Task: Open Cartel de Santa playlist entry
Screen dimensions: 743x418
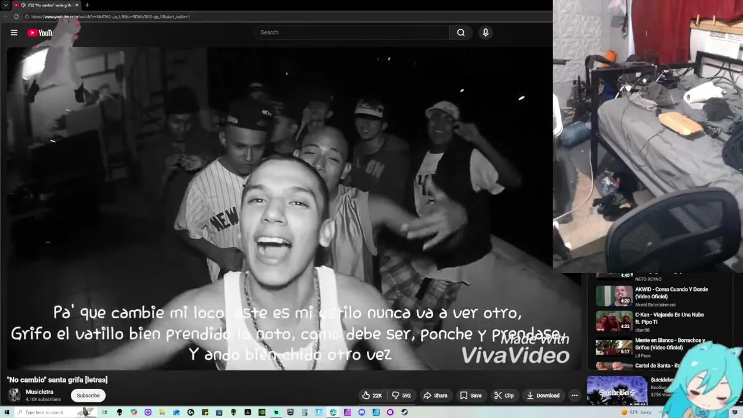Action: [x=657, y=366]
